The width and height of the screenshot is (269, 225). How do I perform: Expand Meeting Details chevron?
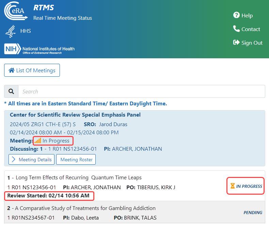point(14,160)
